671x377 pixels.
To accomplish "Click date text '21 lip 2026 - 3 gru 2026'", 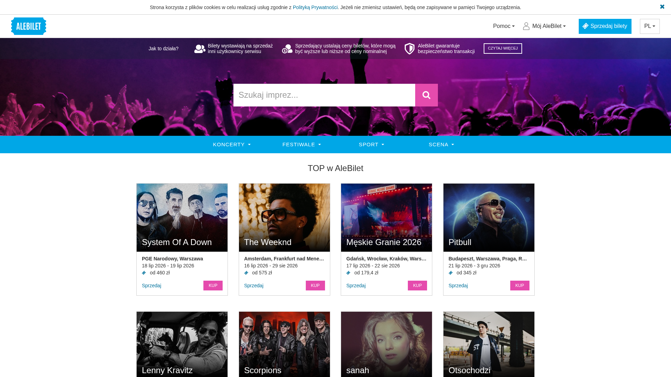I will click(474, 266).
